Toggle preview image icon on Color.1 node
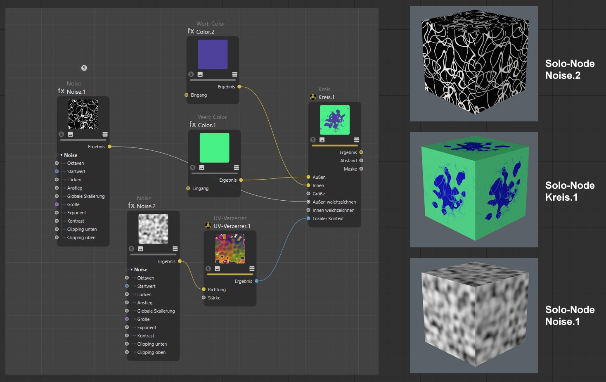The image size is (606, 382). 202,168
